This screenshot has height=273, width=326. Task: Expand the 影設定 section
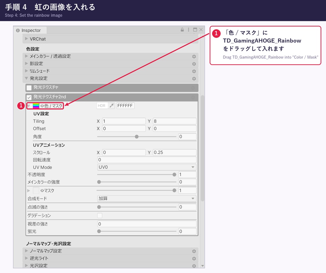click(26, 63)
